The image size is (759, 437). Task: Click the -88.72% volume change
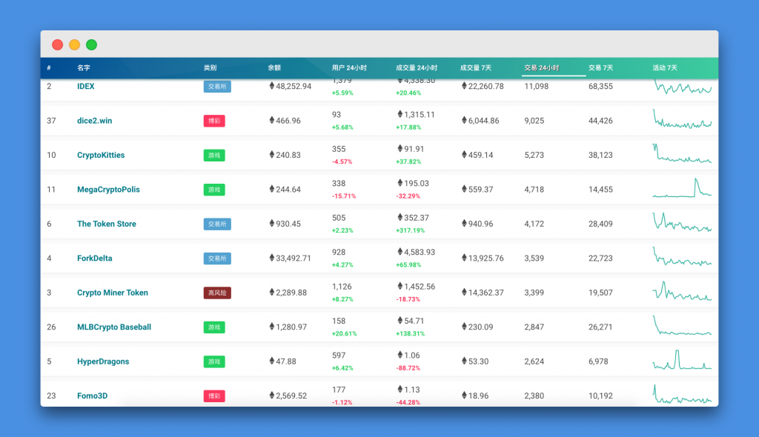click(x=408, y=368)
